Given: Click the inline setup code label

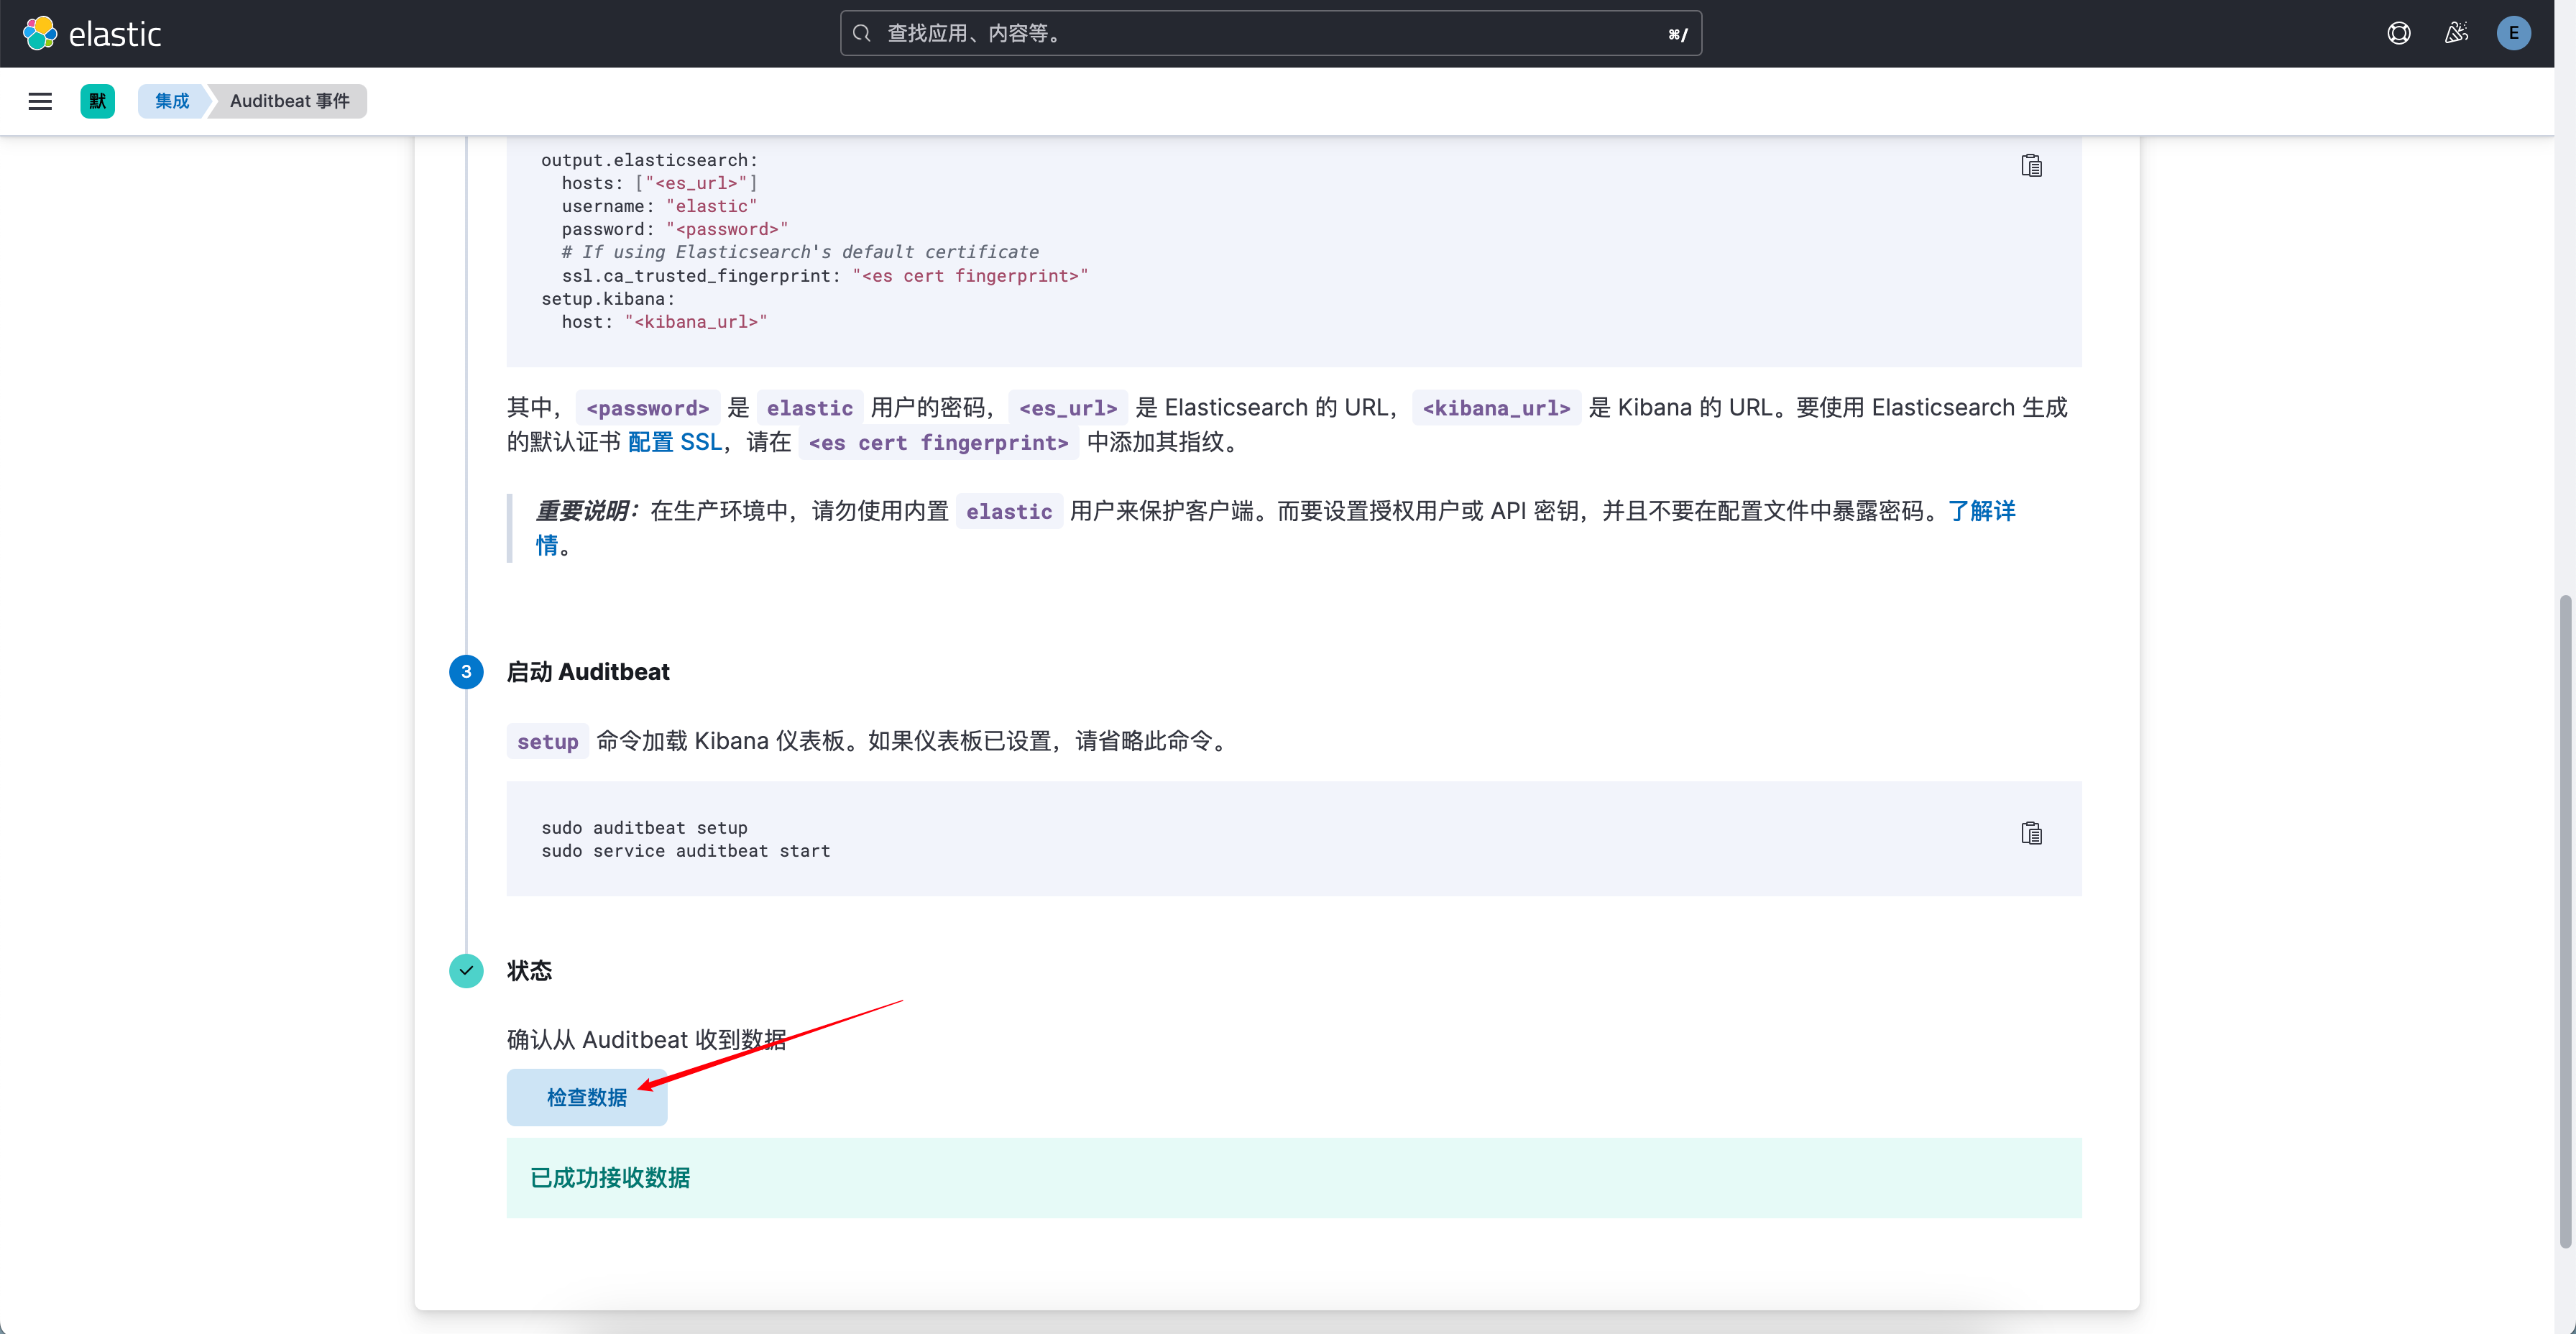Looking at the screenshot, I should click(547, 742).
